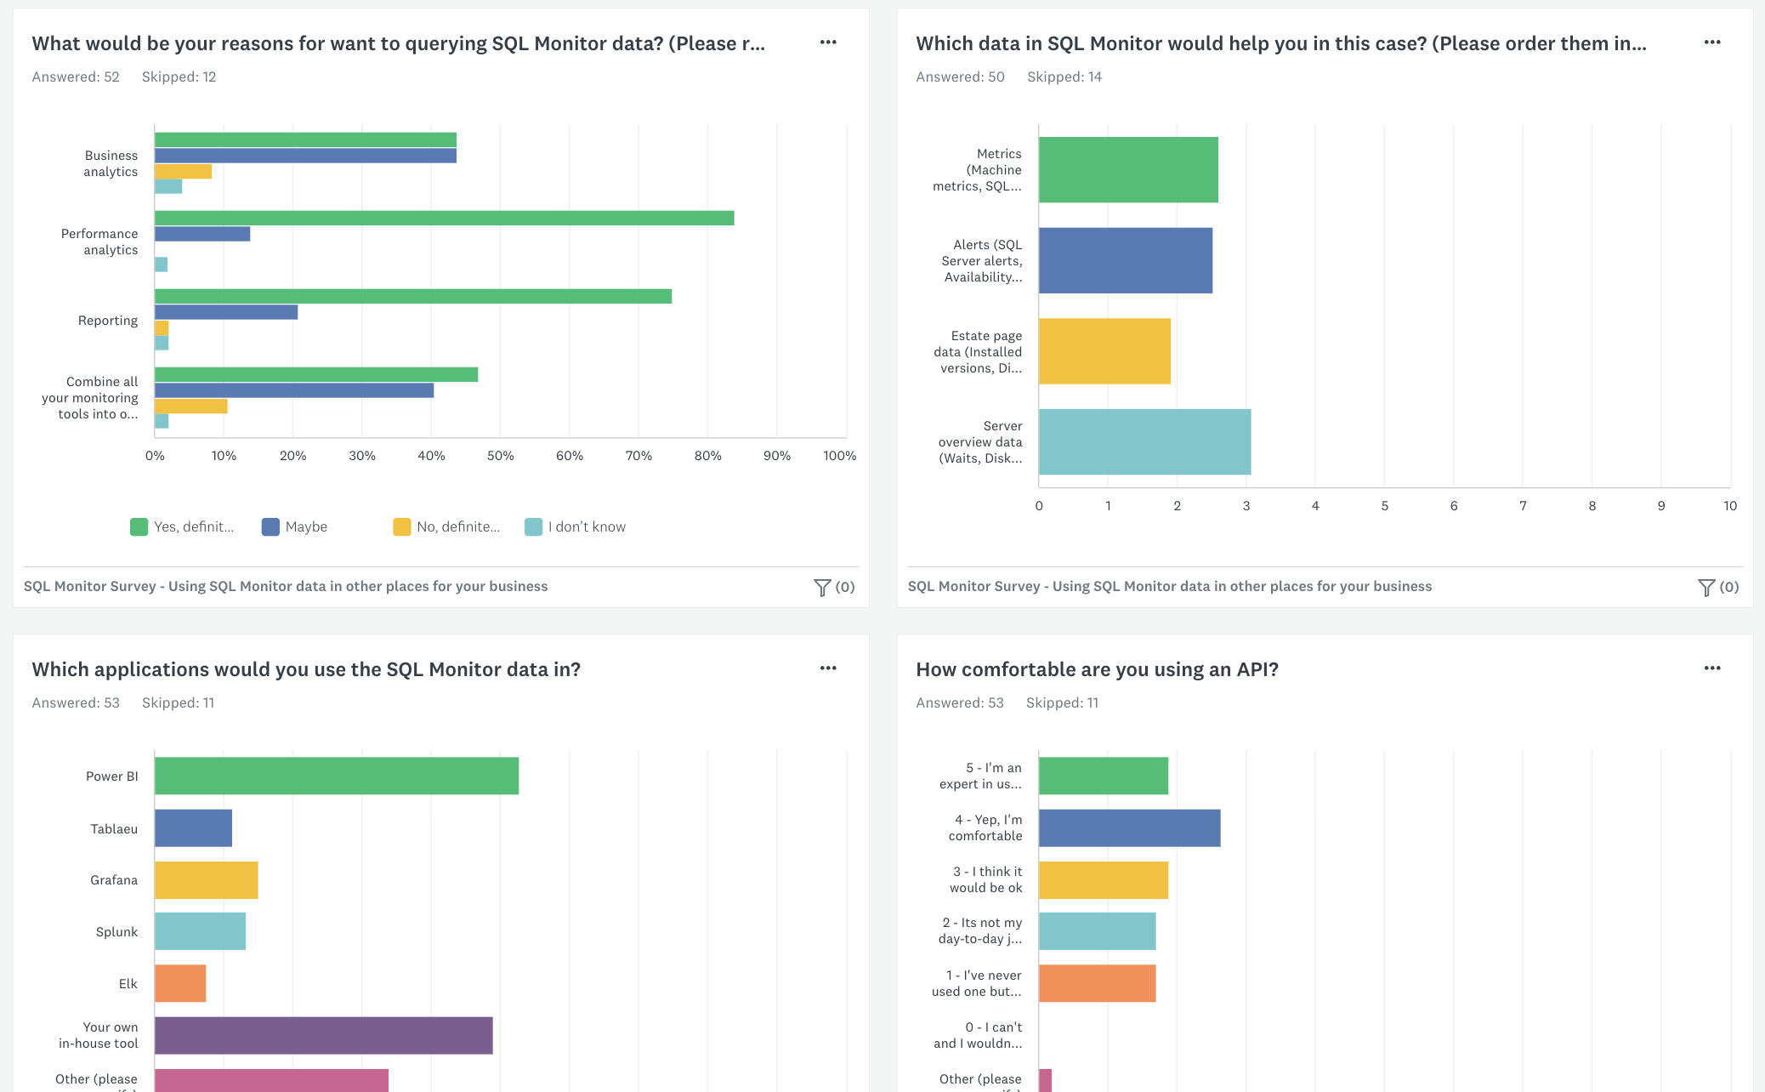Click the filter funnel icon on the reasons chart

(x=822, y=586)
